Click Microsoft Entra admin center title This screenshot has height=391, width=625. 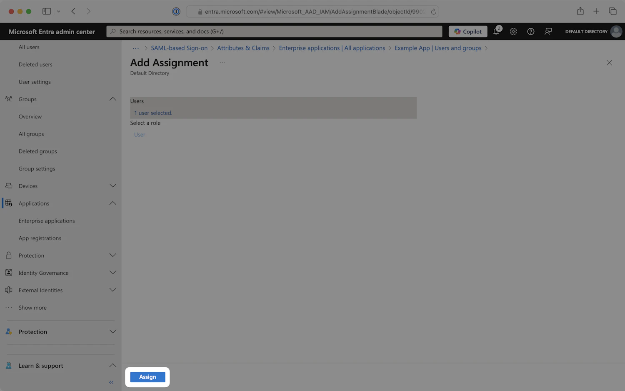point(52,32)
